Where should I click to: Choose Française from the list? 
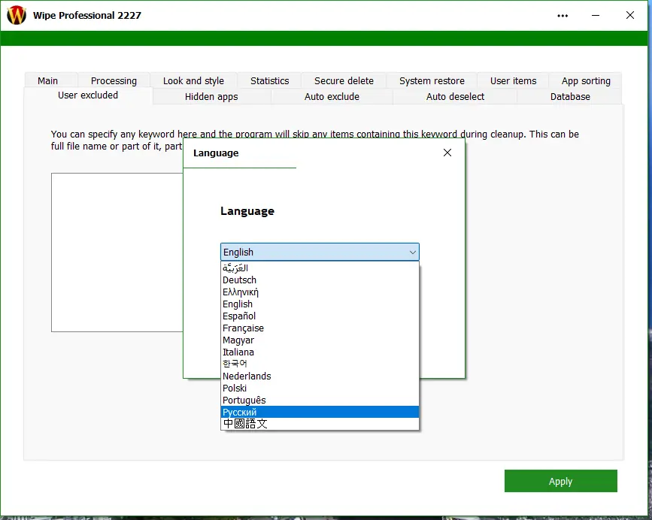pyautogui.click(x=320, y=328)
